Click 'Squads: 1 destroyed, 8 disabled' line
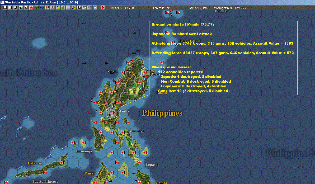Viewport: 315px width, 184px height. pyautogui.click(x=191, y=77)
